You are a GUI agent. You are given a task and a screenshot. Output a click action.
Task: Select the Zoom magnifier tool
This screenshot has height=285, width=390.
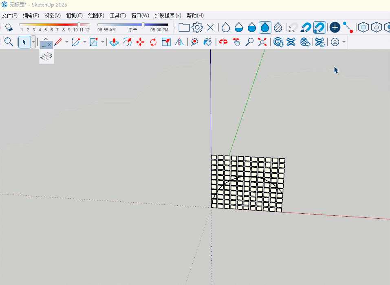[249, 42]
